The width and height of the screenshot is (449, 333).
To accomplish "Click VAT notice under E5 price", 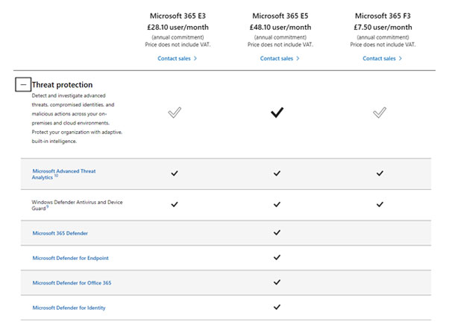I will click(x=280, y=45).
